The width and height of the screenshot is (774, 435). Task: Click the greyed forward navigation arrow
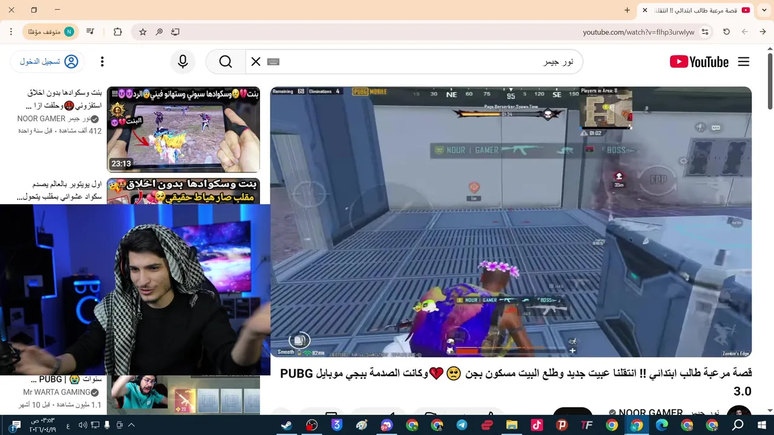pos(744,32)
